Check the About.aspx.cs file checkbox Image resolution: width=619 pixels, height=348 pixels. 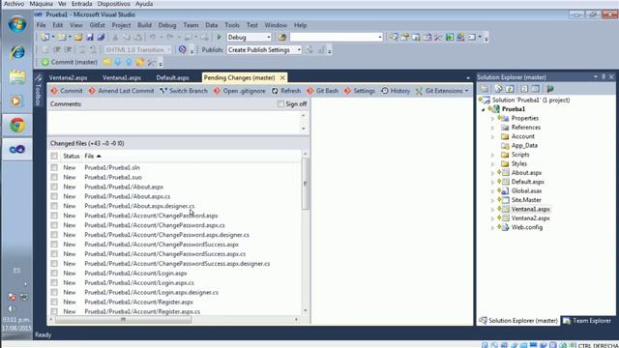click(54, 196)
